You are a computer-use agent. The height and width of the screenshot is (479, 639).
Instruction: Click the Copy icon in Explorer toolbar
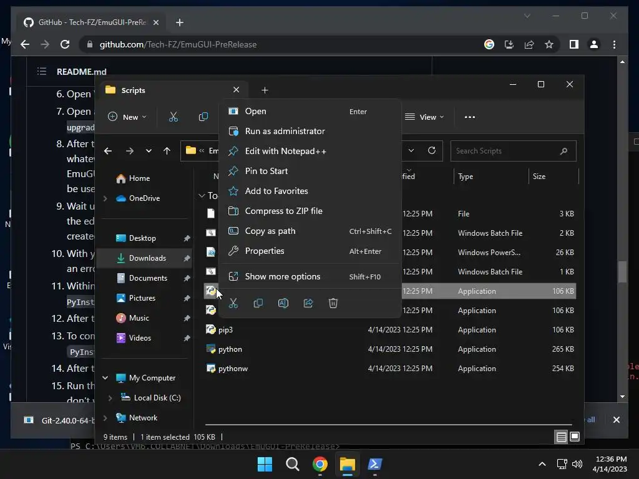click(x=203, y=117)
